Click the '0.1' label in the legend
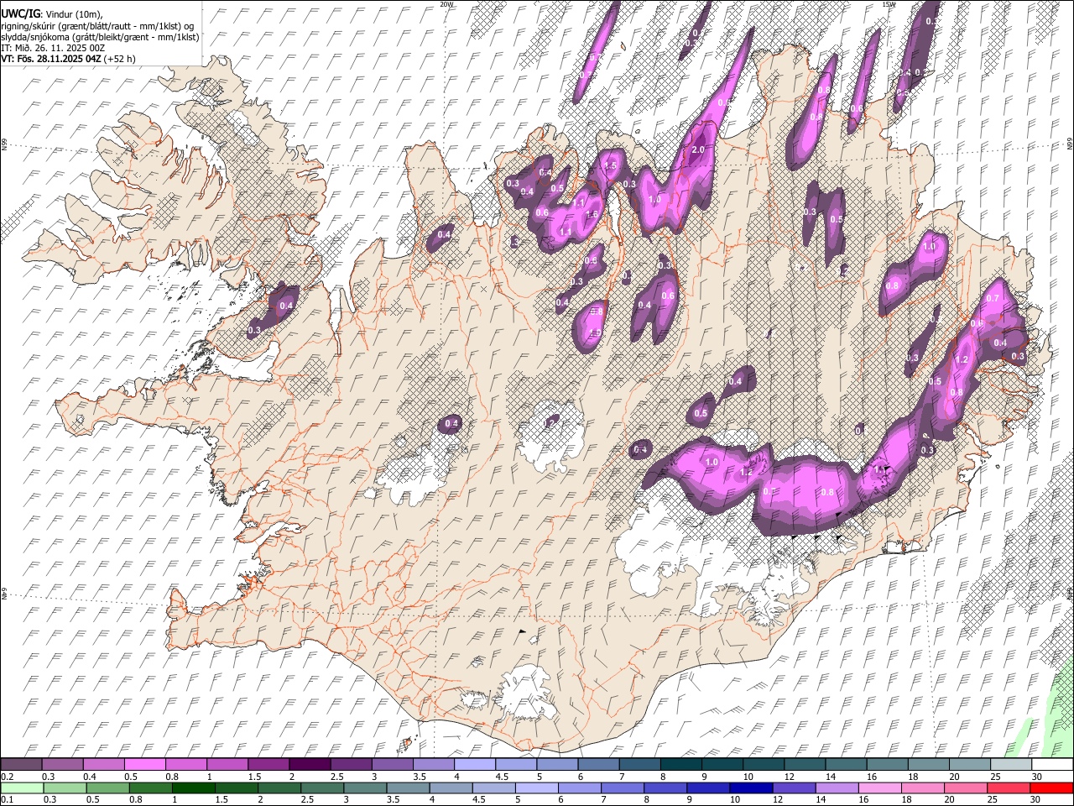Image resolution: width=1074 pixels, height=806 pixels. [6, 800]
